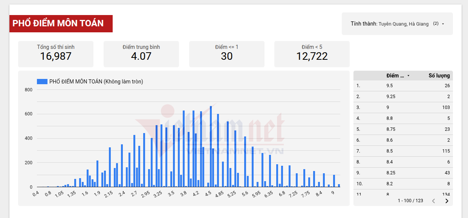Viewport: 468px width, 218px height.
Task: Click table row 10 with score 8.2
Action: point(403,184)
